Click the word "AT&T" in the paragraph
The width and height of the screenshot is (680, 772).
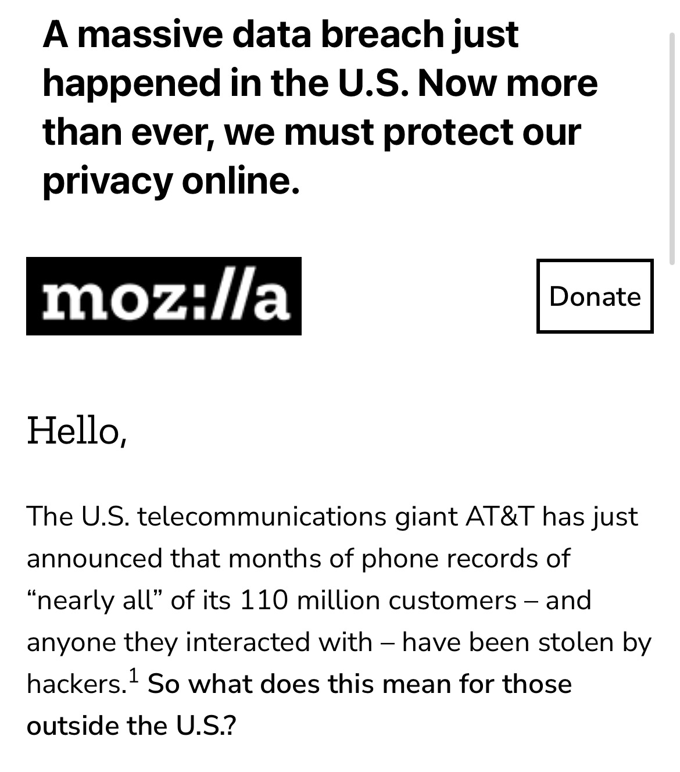(499, 516)
